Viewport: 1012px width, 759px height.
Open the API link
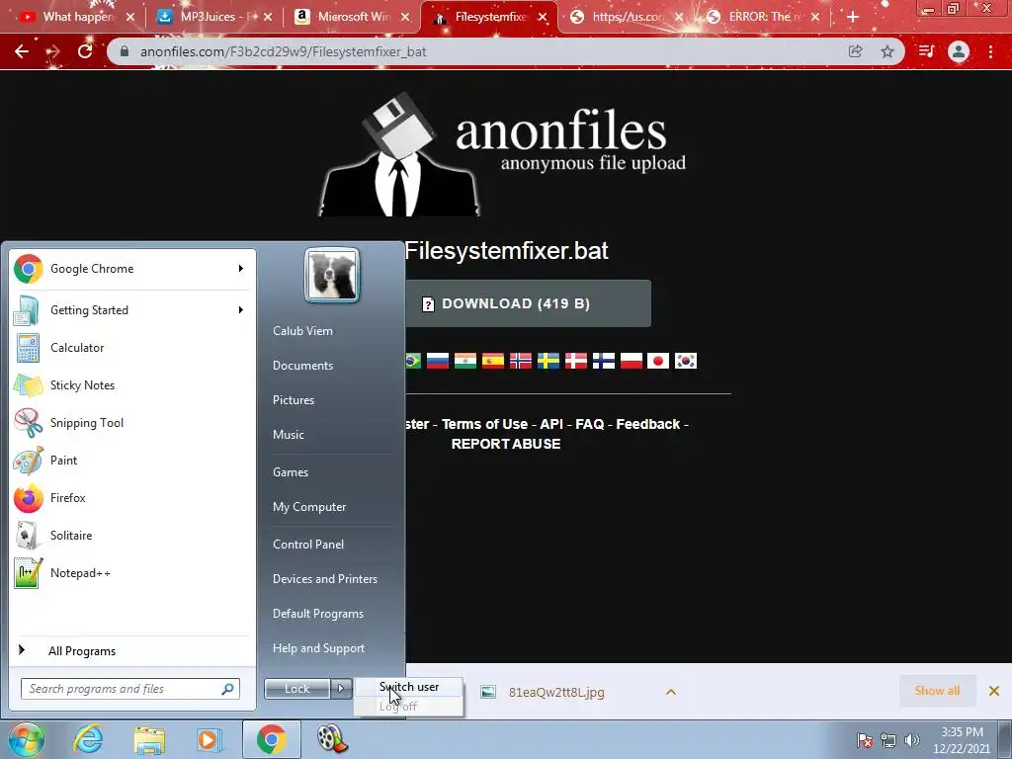tap(551, 424)
